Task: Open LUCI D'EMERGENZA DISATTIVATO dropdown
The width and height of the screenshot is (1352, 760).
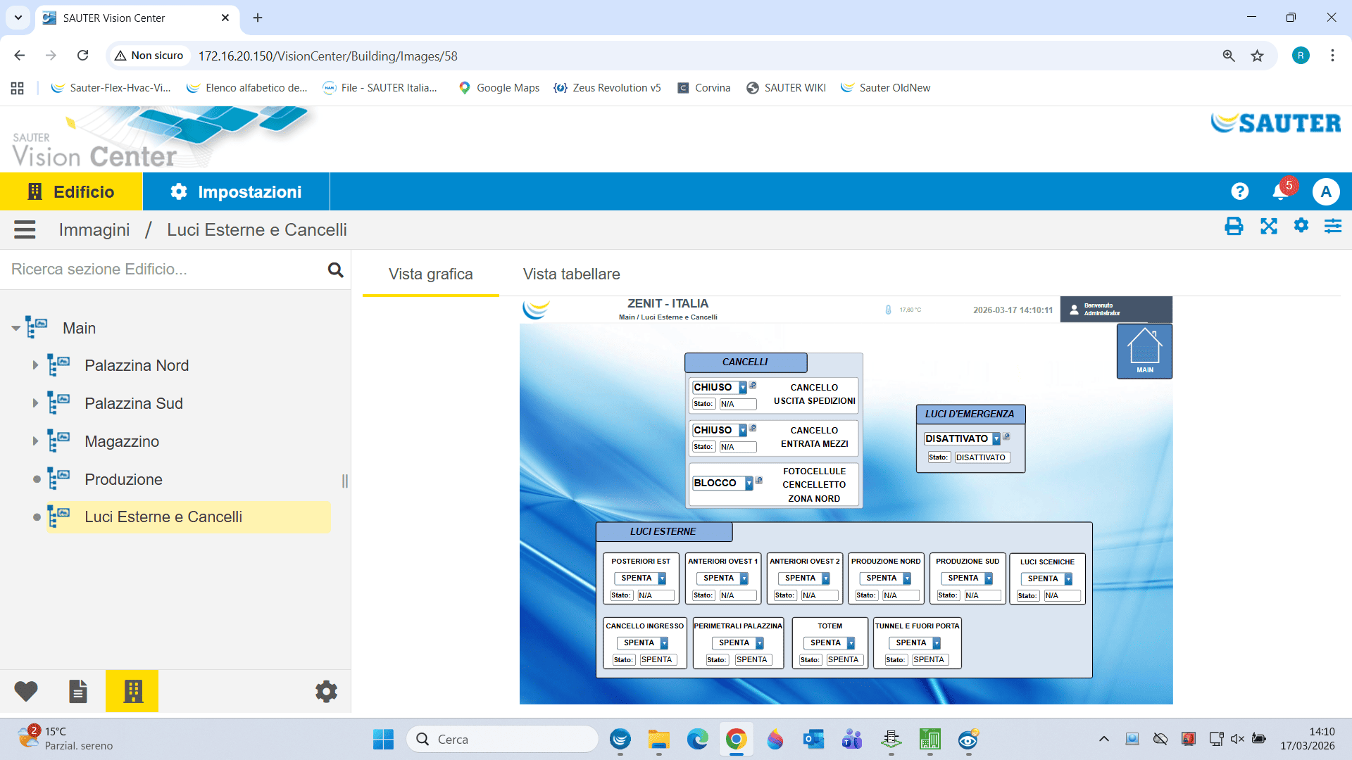Action: pyautogui.click(x=996, y=439)
